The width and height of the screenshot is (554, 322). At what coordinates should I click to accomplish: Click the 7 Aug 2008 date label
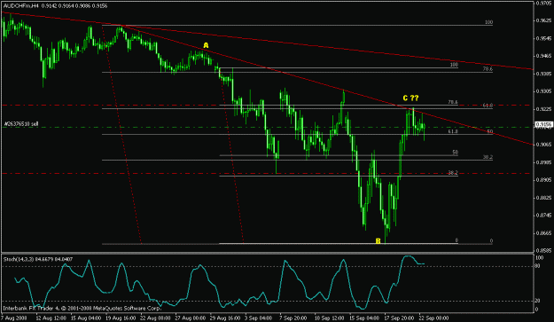tap(14, 318)
